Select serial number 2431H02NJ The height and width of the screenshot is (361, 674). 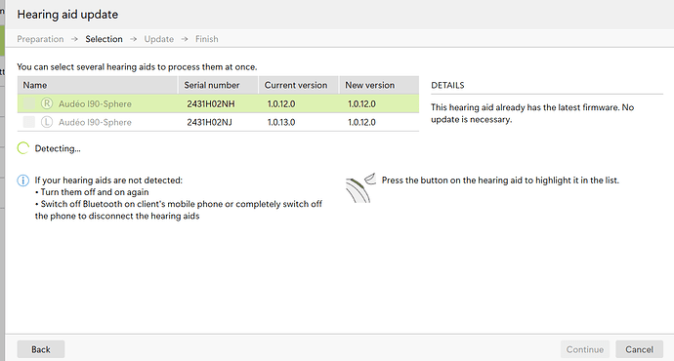point(209,122)
